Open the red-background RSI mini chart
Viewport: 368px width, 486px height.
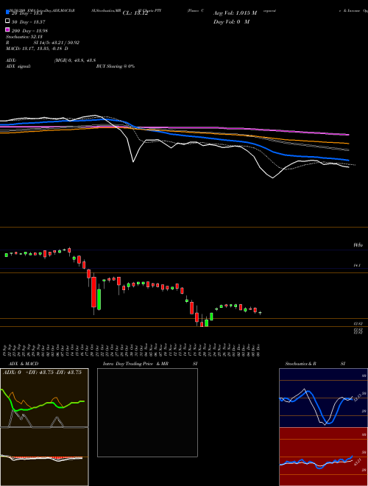[323, 457]
